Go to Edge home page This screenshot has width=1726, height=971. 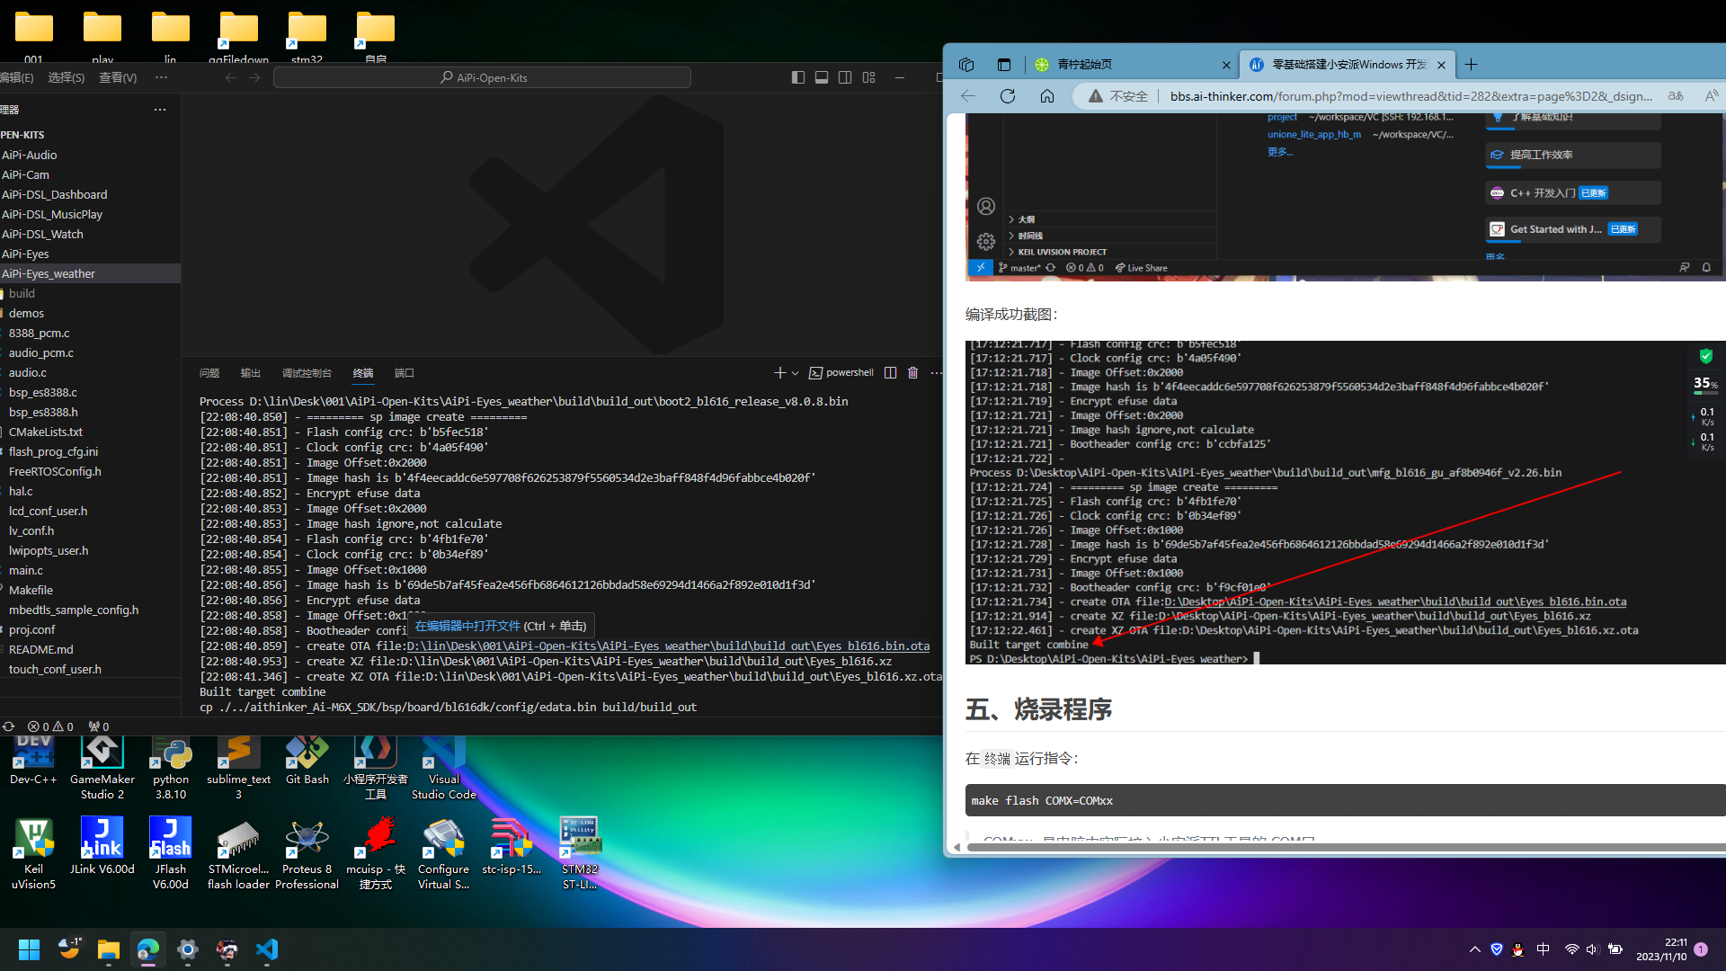point(1047,96)
